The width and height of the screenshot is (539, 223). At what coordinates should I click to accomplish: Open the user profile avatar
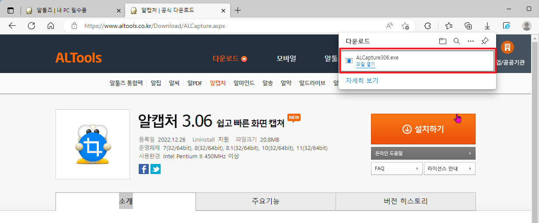(527, 26)
